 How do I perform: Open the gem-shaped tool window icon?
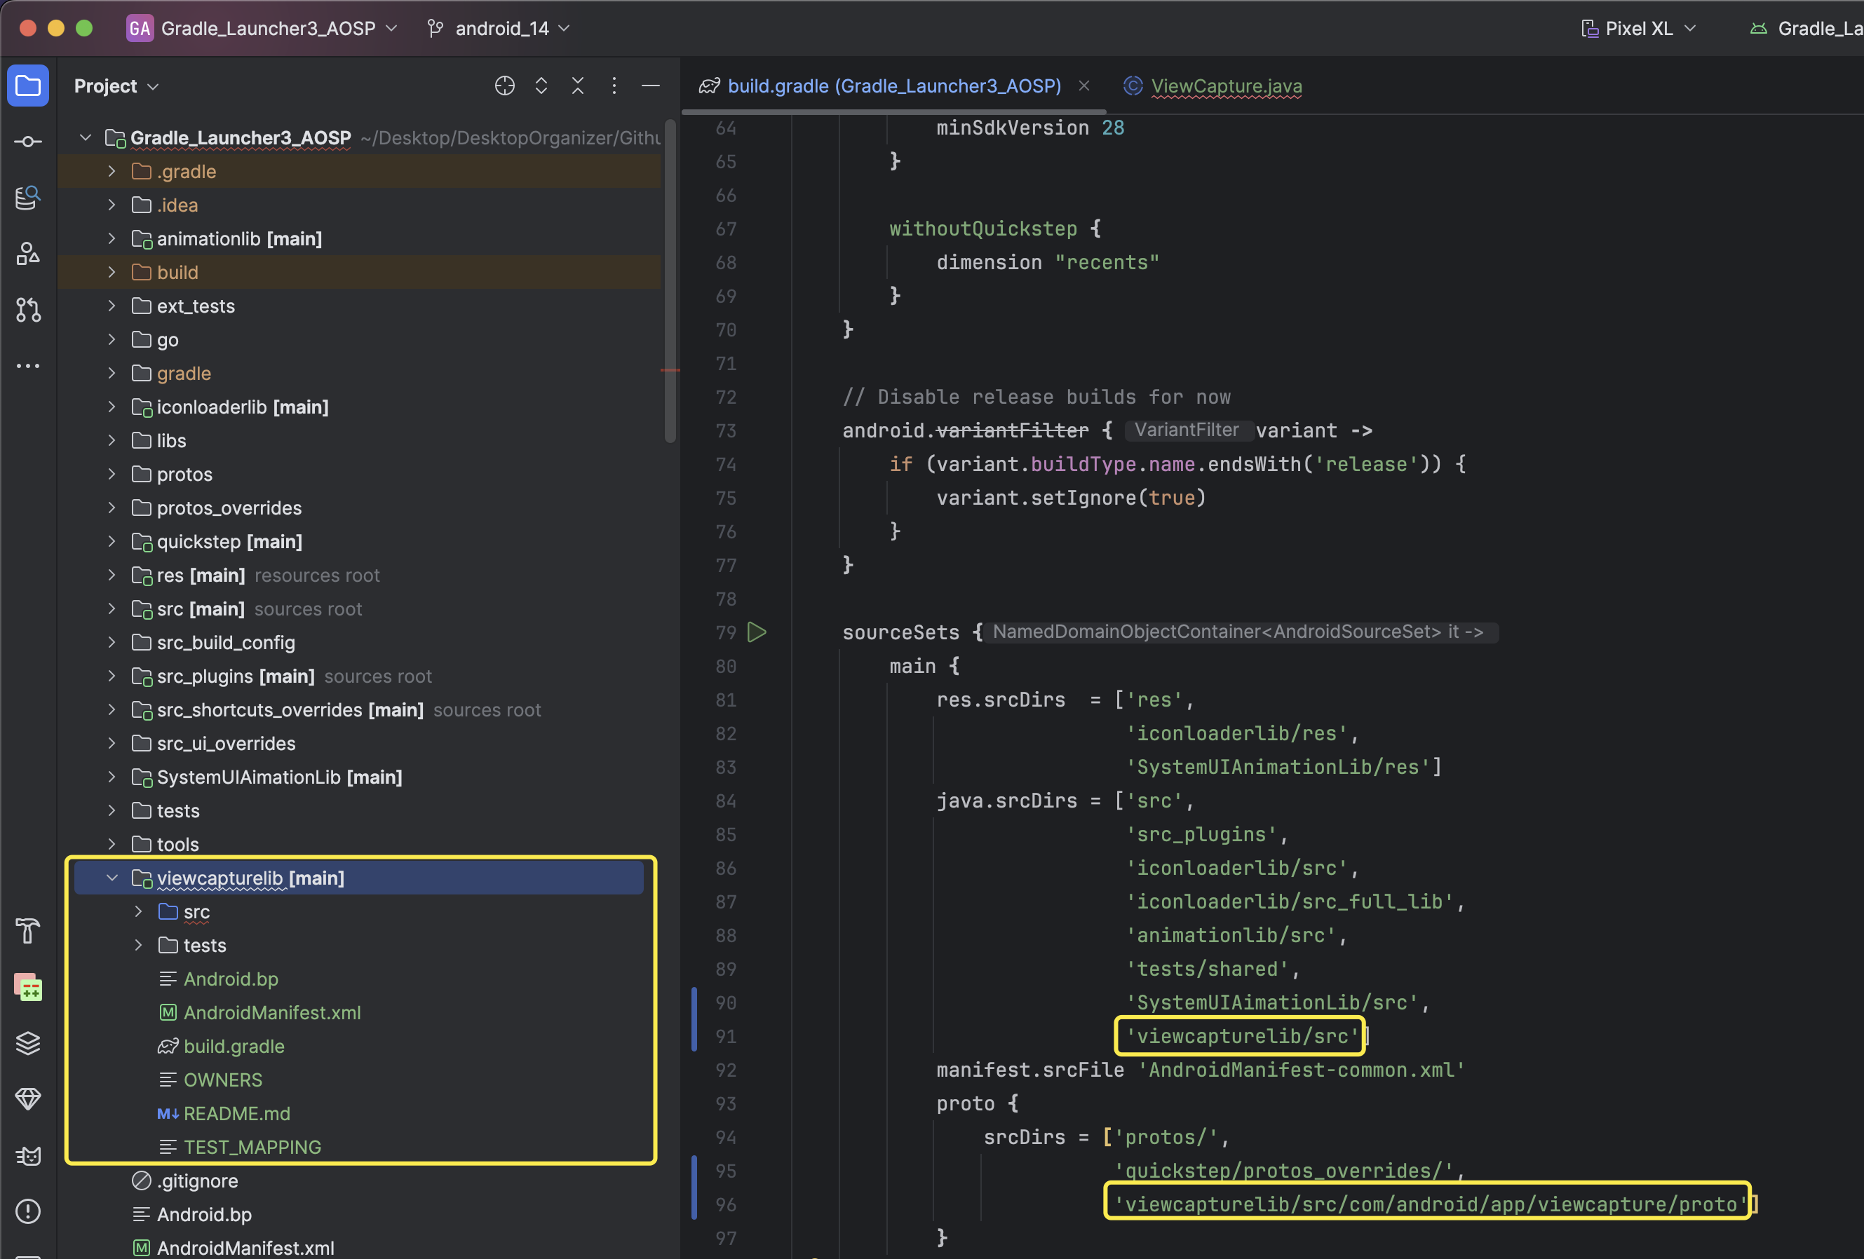pyautogui.click(x=28, y=1098)
